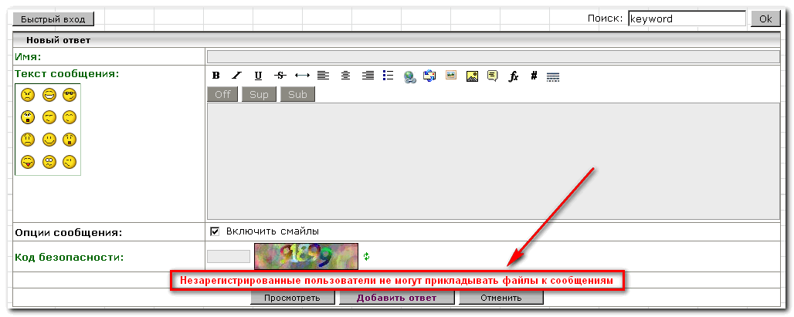Refresh the security code image
794x317 pixels.
367,256
